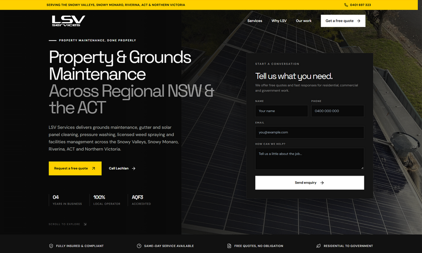Click the Same-Day Service Available text
The image size is (422, 253).
pyautogui.click(x=169, y=246)
